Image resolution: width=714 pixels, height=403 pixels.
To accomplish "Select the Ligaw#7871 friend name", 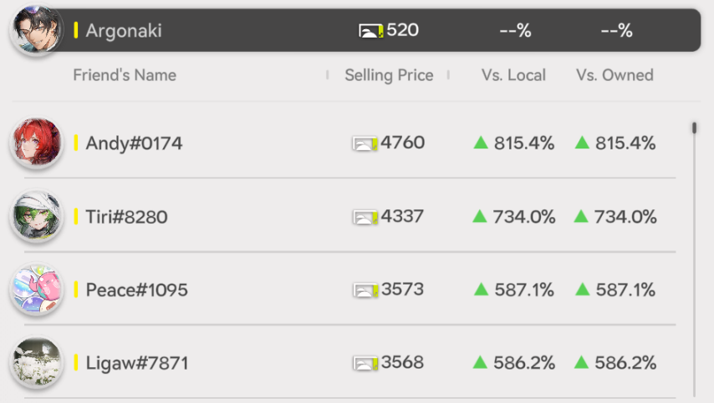I will pyautogui.click(x=136, y=364).
